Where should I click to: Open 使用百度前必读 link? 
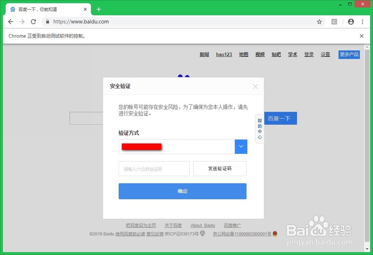(130, 234)
